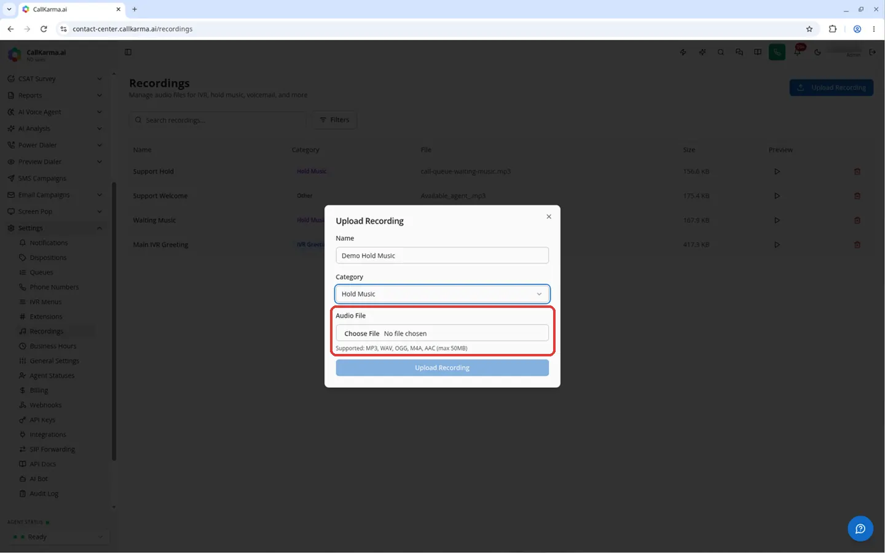
Task: Expand the CSAT Survey menu chevron
Action: click(x=100, y=79)
